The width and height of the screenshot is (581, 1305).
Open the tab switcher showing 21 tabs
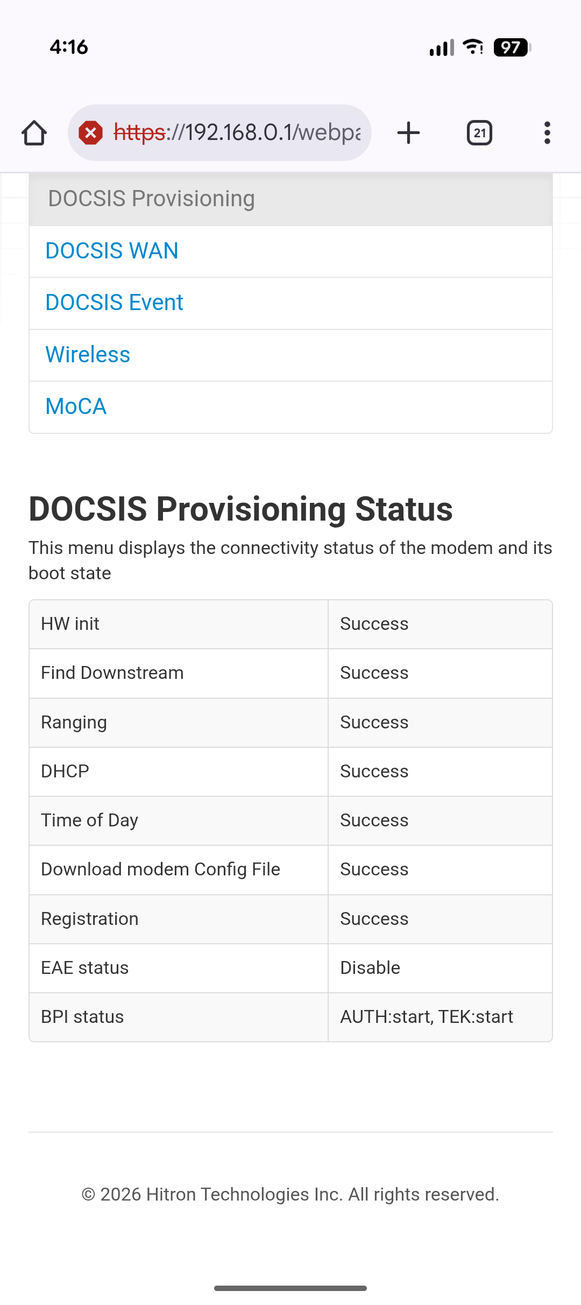click(x=479, y=133)
